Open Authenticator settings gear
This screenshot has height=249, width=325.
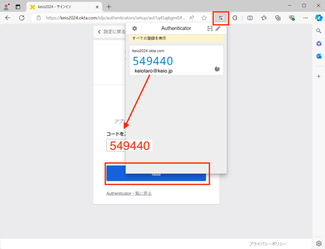point(135,28)
